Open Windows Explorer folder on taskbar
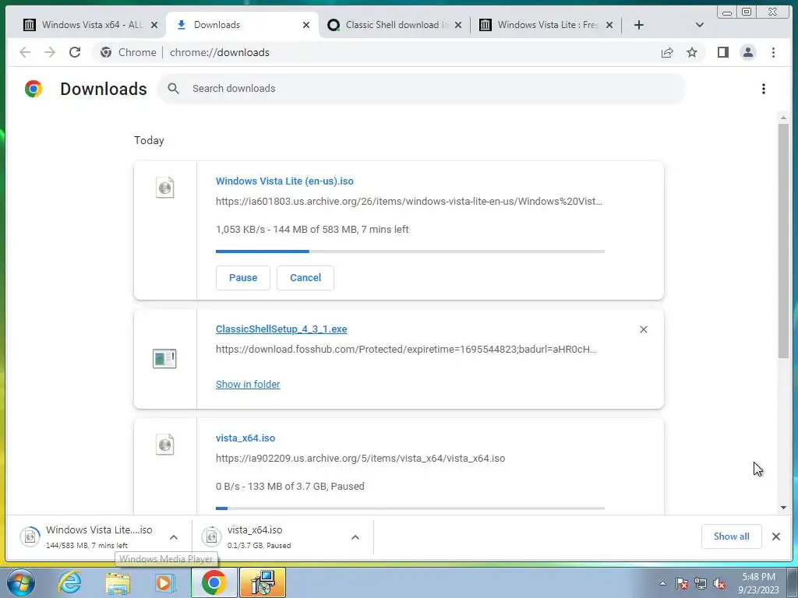The height and width of the screenshot is (598, 798). pyautogui.click(x=118, y=582)
